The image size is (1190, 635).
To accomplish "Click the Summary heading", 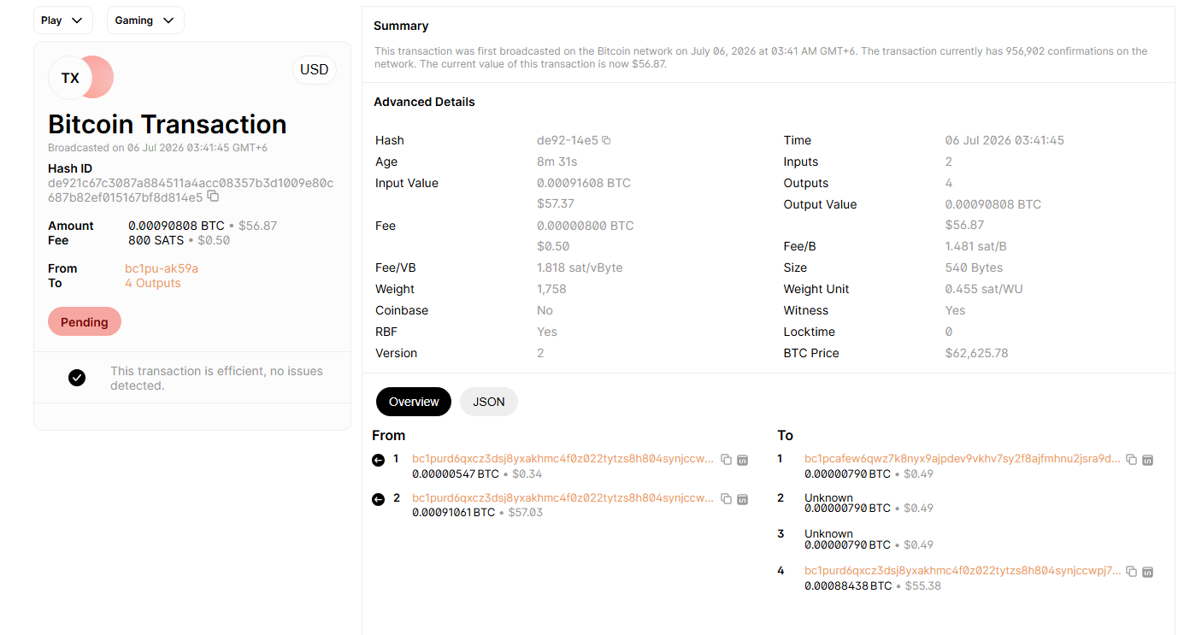I will (x=401, y=26).
